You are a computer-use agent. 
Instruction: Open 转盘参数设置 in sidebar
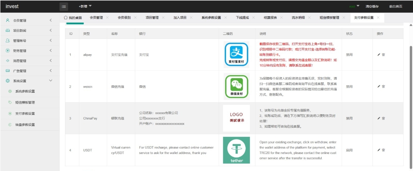[x=25, y=125]
